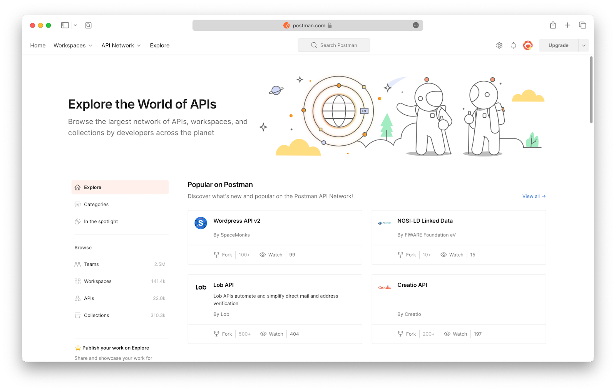Click the Teams people icon
Viewport: 616px width, 391px height.
[x=77, y=264]
